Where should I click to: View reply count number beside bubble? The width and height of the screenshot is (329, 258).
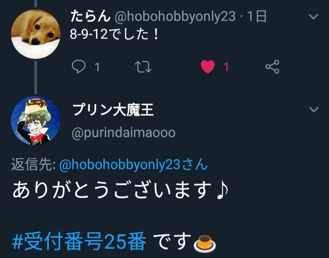[97, 67]
